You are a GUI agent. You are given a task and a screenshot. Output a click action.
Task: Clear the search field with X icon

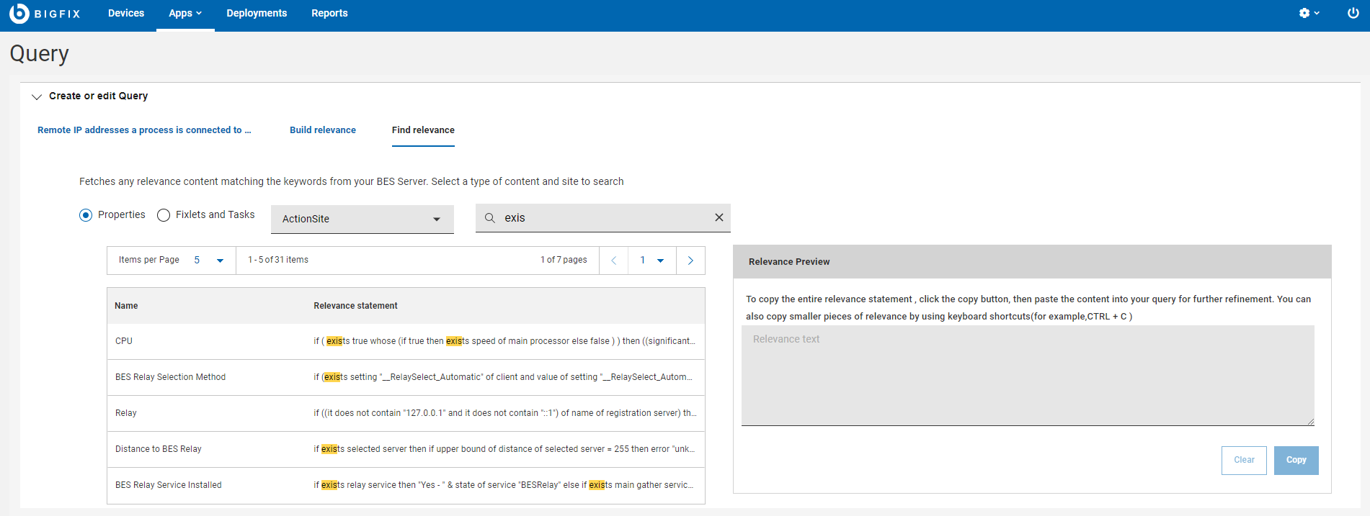(x=719, y=218)
